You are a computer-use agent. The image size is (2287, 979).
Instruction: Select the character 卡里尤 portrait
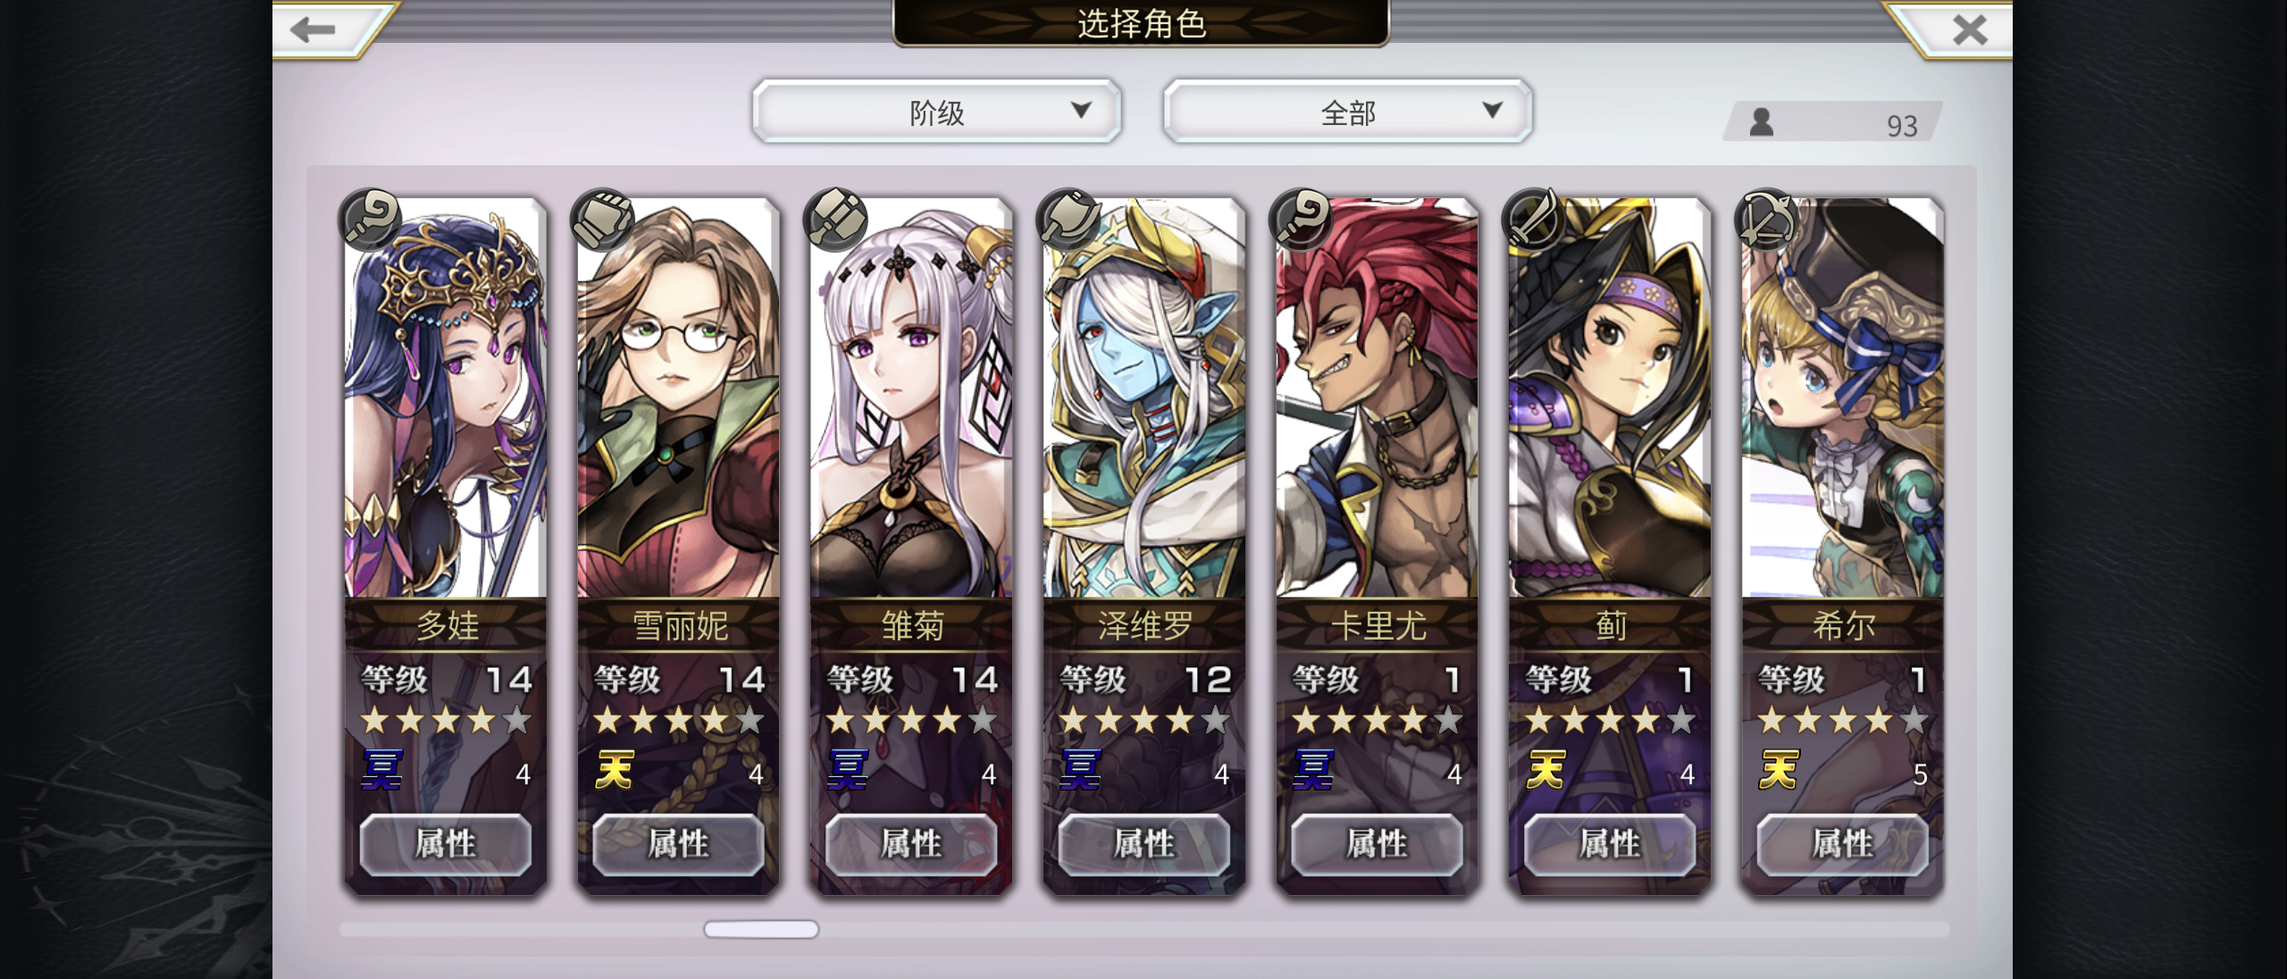point(1377,397)
